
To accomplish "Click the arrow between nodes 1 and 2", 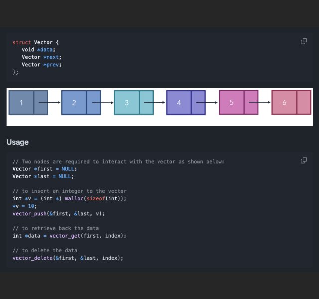I will click(50, 102).
